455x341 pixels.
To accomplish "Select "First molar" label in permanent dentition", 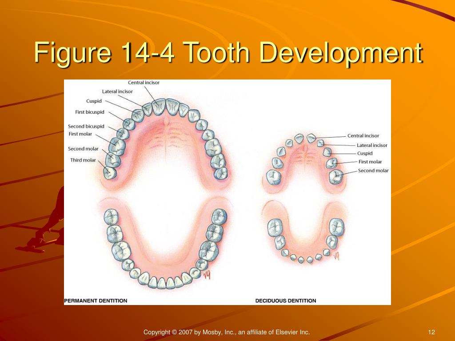I will click(80, 134).
